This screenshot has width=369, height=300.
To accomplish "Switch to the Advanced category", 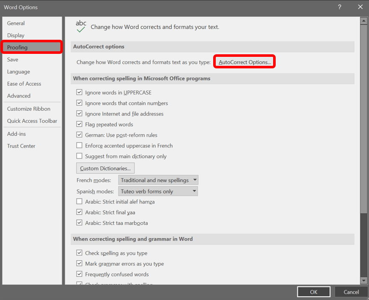I will (x=19, y=96).
